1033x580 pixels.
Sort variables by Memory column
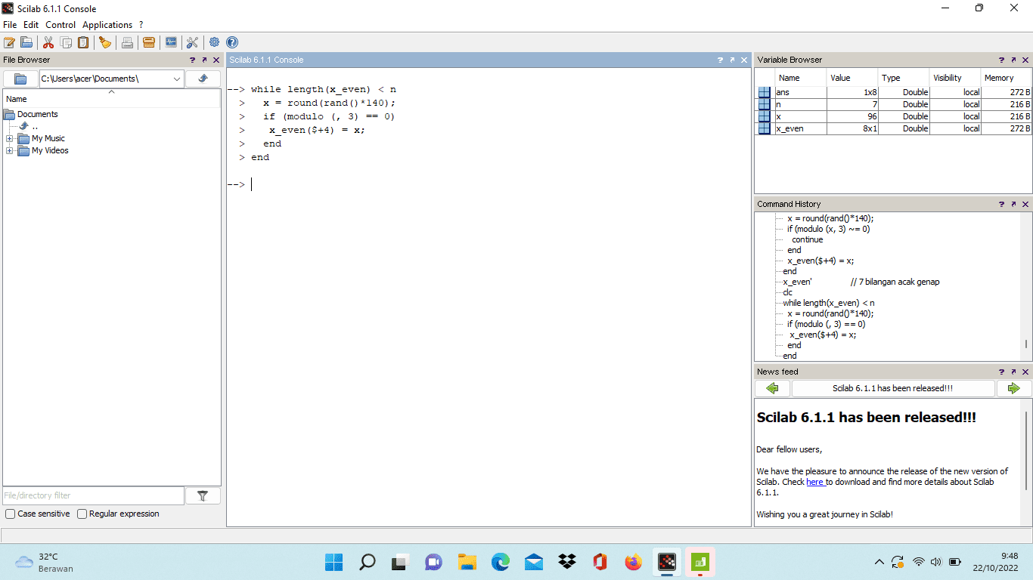click(1007, 78)
